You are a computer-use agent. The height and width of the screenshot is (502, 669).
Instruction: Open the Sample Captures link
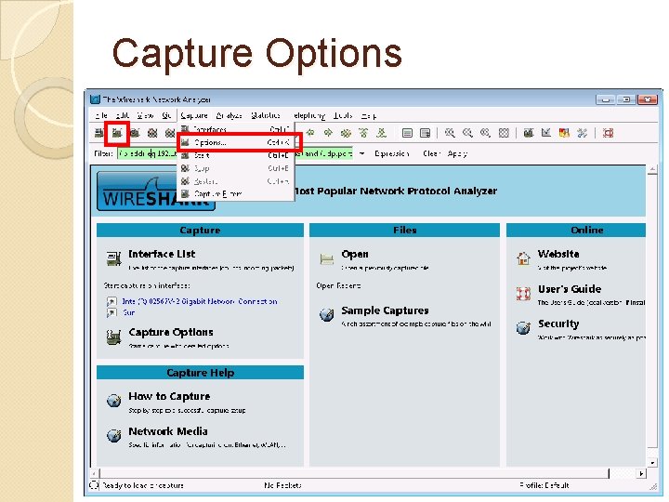tap(385, 310)
